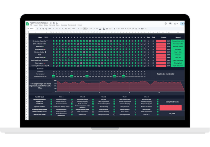Increase decimal places in toolbar
This screenshot has width=210, height=147.
[66, 29]
